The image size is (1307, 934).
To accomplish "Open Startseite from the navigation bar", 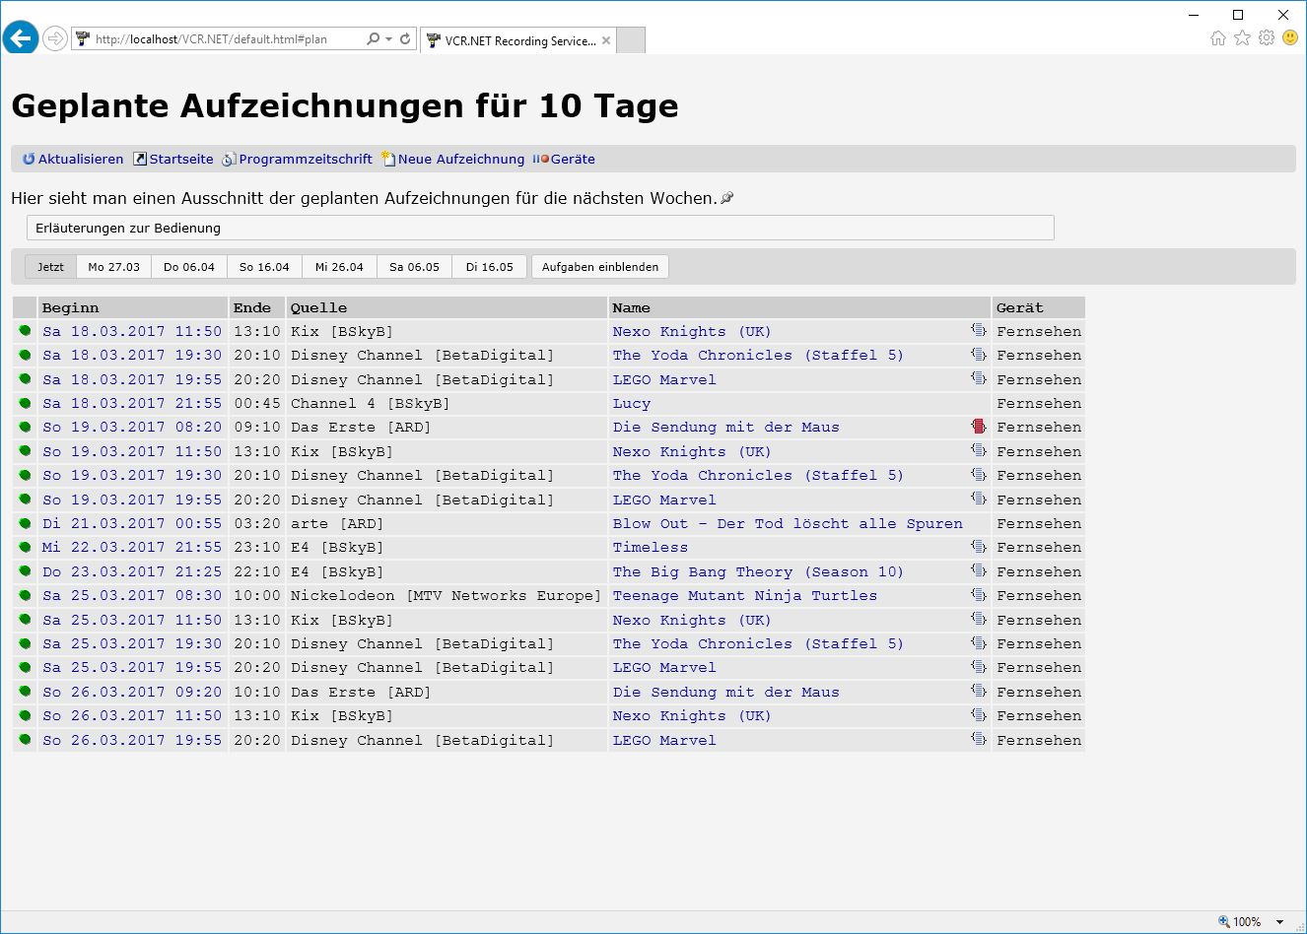I will [180, 160].
